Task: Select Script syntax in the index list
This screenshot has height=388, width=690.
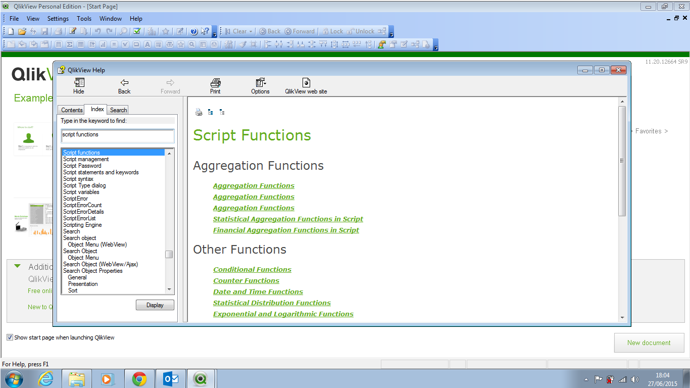Action: 78,179
